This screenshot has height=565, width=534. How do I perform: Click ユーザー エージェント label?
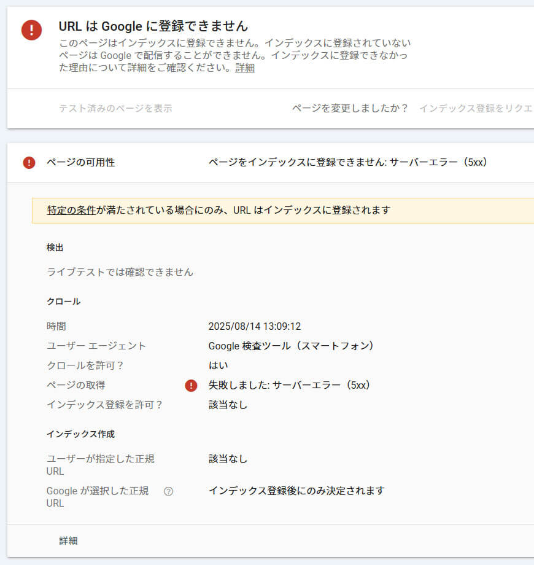tap(96, 346)
